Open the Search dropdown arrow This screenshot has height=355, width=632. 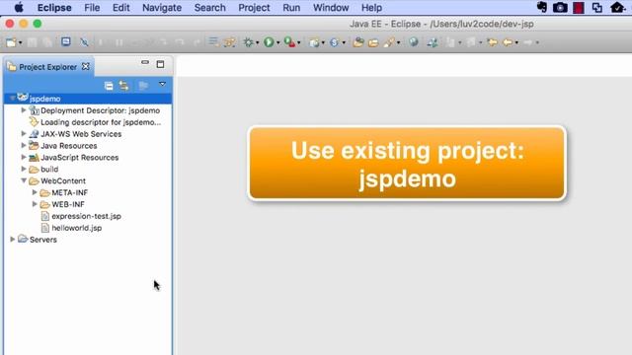click(398, 42)
